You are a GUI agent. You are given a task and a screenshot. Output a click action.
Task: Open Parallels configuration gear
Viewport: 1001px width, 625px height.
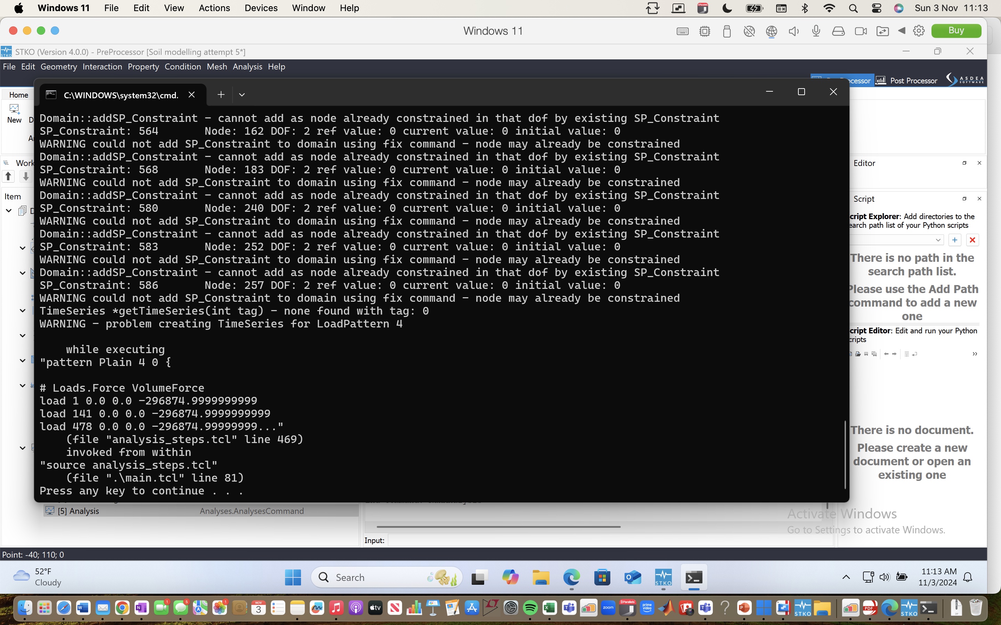point(919,31)
